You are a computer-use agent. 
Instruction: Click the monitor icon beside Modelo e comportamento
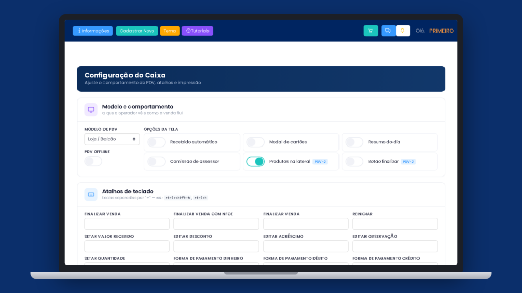(91, 110)
